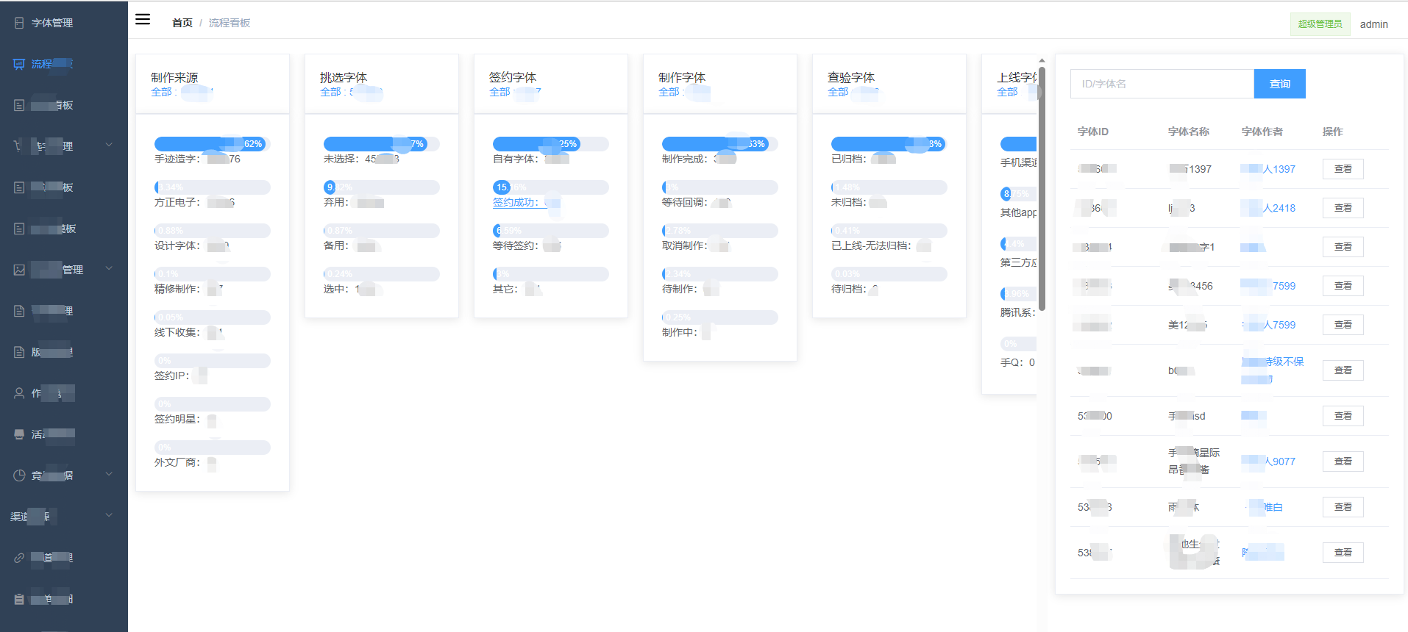This screenshot has height=632, width=1408.
Task: Click the 自有字体 25% progress bar
Action: 550,144
